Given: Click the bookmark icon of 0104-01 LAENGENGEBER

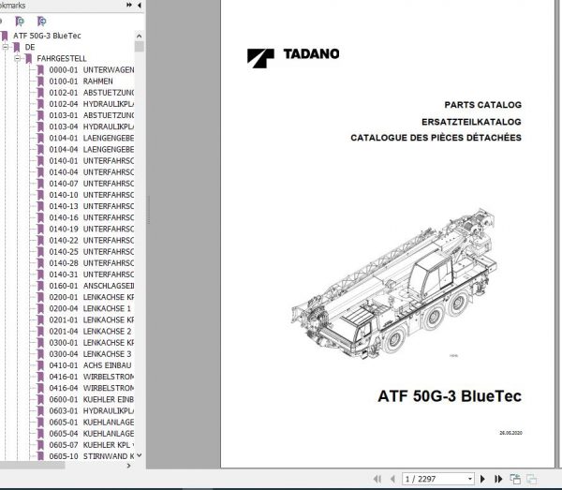Looking at the screenshot, I should pos(40,138).
